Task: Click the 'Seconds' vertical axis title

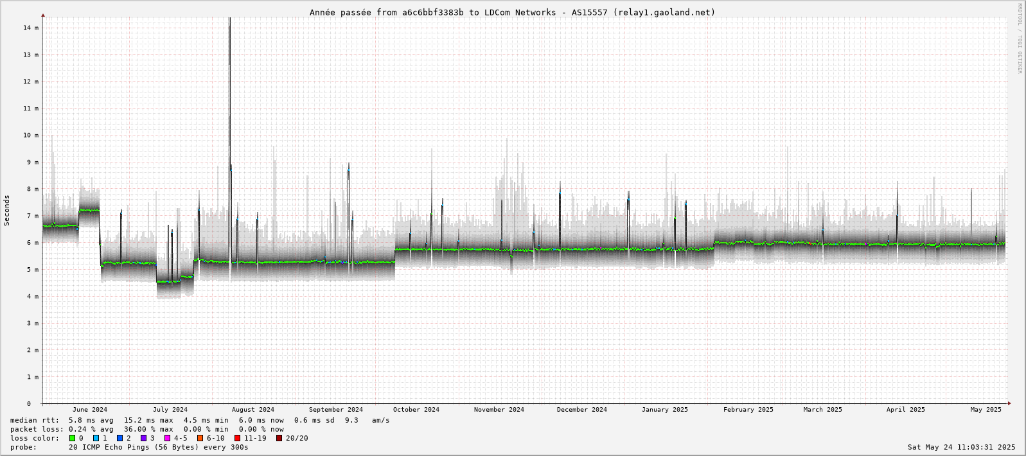Action: pyautogui.click(x=7, y=211)
